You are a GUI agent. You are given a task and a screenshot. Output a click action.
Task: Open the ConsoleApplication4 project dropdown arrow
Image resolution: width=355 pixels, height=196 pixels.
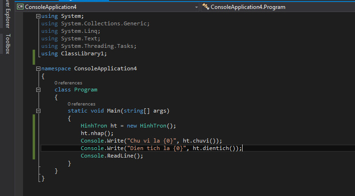pyautogui.click(x=196, y=7)
